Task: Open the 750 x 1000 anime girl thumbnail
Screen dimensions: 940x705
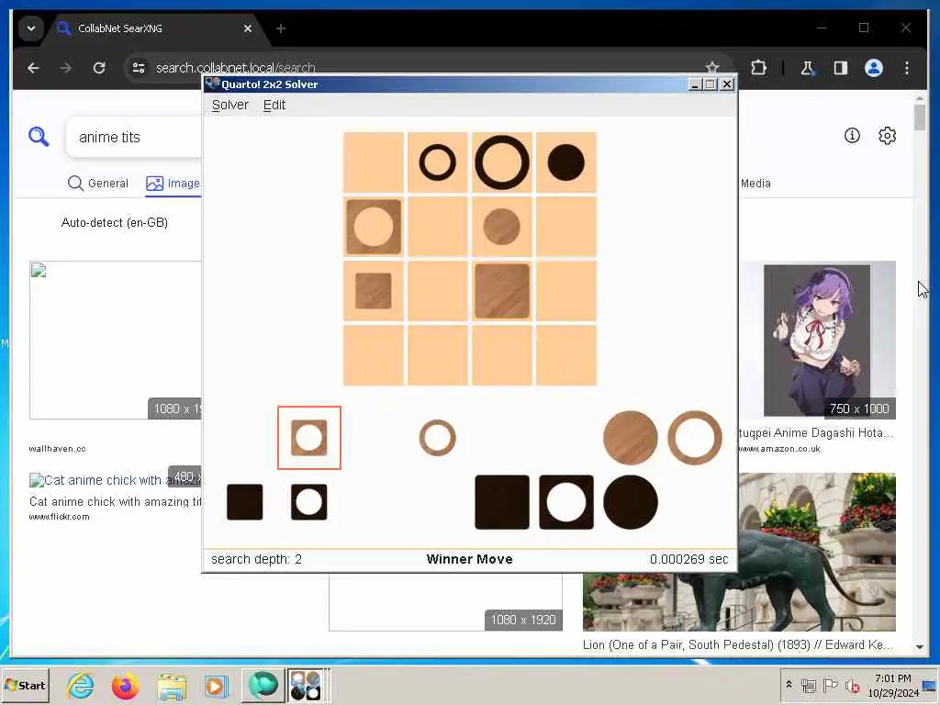Action: [817, 340]
